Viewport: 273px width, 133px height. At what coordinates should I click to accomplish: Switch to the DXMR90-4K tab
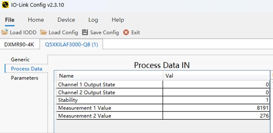(x=19, y=45)
